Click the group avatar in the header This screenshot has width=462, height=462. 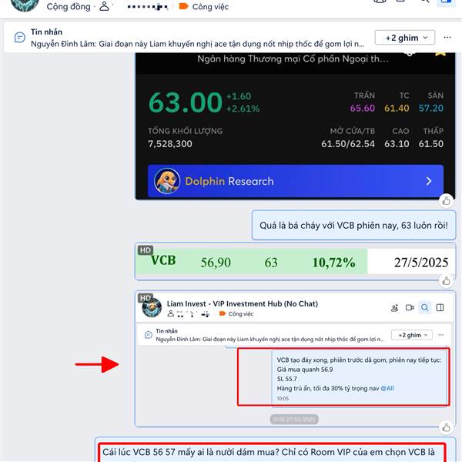(x=25, y=5)
